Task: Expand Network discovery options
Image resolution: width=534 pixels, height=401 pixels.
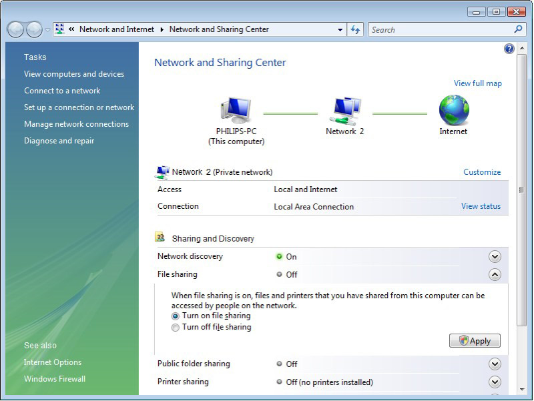Action: tap(495, 256)
